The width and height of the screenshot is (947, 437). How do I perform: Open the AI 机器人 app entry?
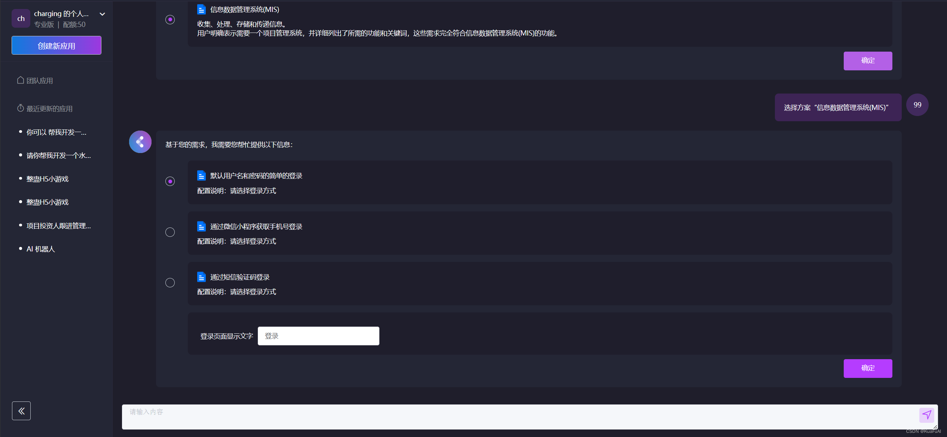[40, 249]
